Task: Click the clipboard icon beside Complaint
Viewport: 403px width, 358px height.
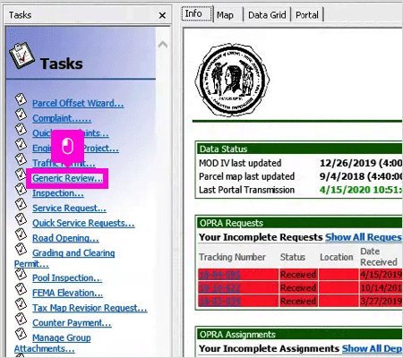Action: coord(21,115)
